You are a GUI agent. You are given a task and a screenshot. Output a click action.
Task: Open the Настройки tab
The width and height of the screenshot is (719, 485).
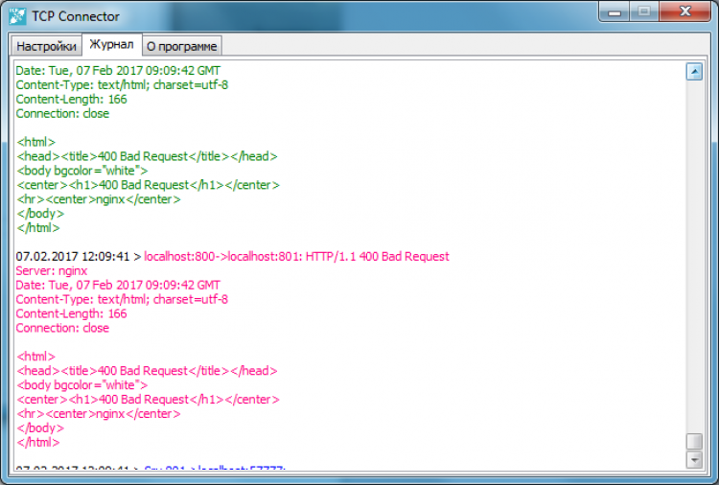pos(46,46)
